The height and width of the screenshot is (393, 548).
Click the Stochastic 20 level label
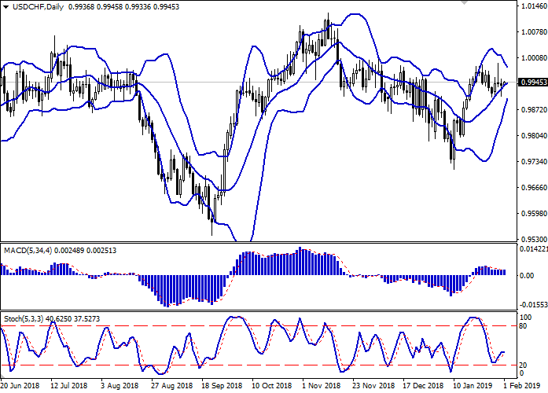tap(523, 365)
